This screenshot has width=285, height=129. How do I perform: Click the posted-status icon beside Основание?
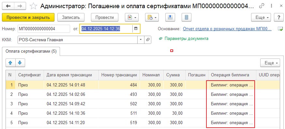[x=280, y=29]
